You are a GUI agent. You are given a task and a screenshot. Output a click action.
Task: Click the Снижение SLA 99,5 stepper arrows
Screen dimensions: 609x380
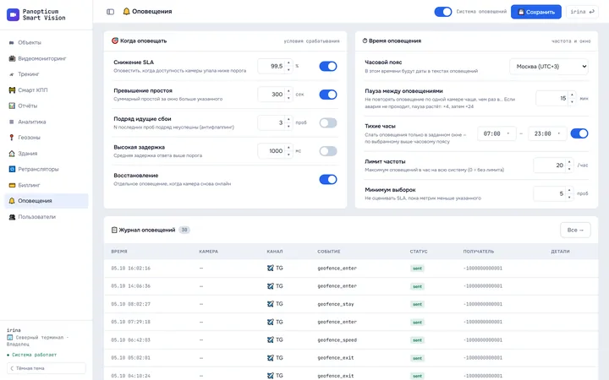point(288,67)
